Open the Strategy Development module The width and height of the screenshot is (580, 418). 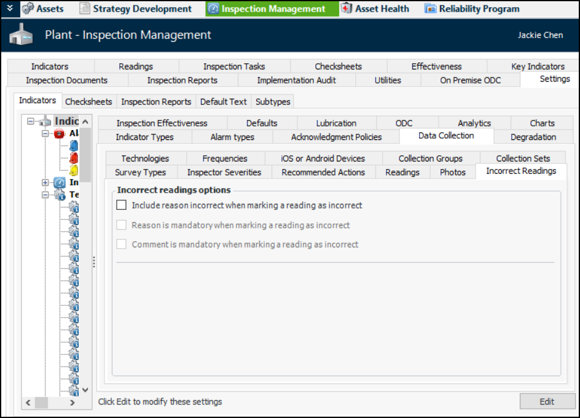(136, 9)
